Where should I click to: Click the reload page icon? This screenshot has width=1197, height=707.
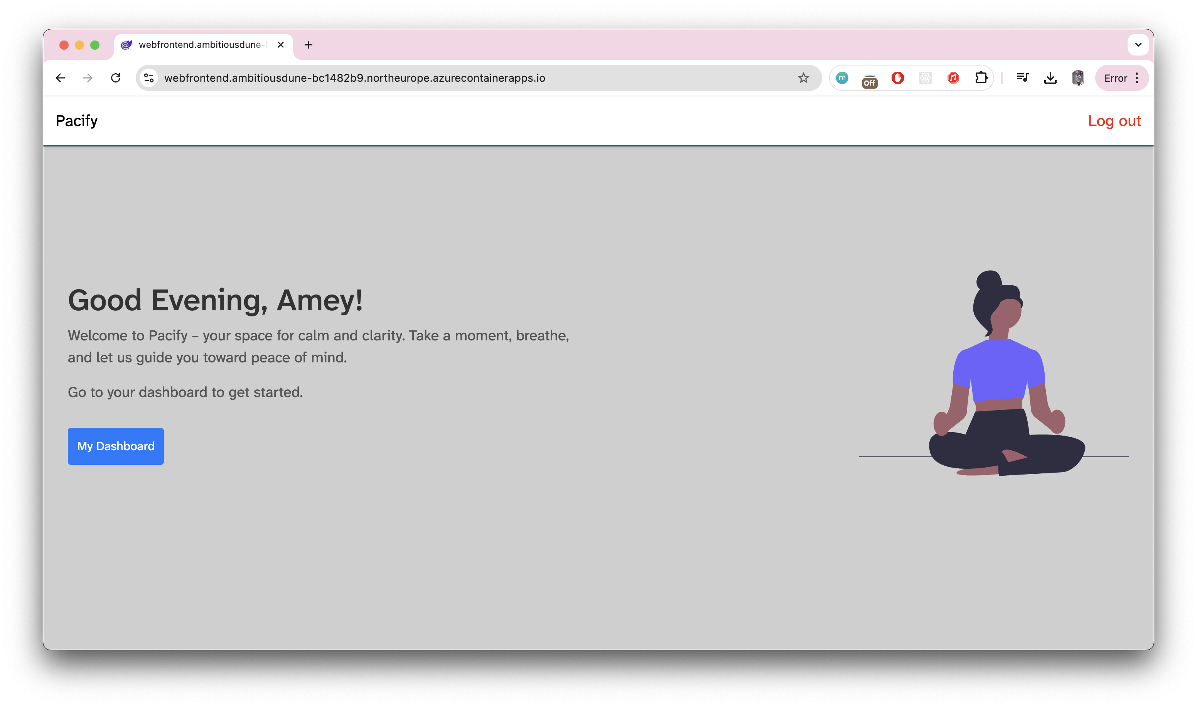tap(116, 77)
